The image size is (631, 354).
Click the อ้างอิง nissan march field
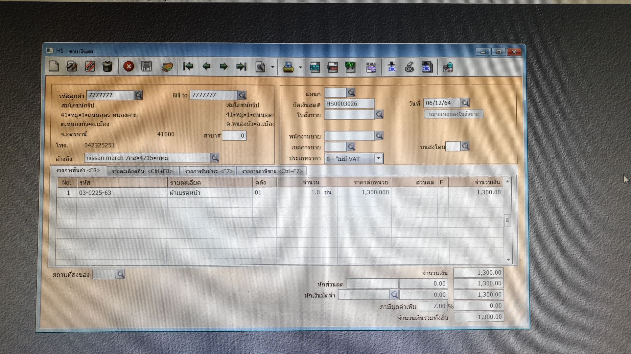point(147,158)
